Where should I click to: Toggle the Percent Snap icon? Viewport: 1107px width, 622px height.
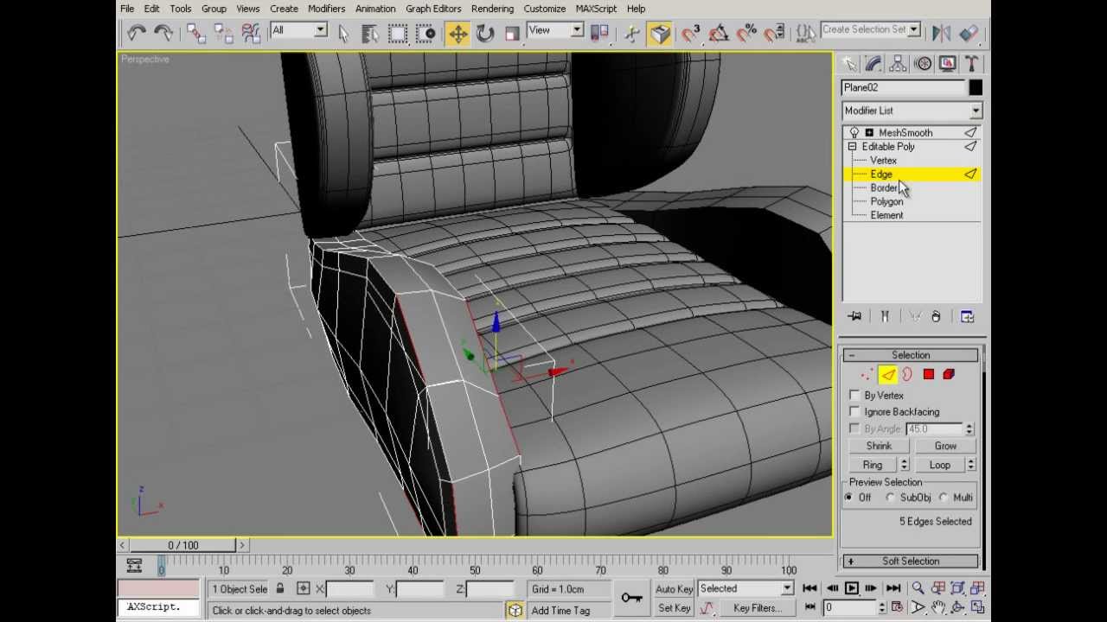click(x=746, y=33)
